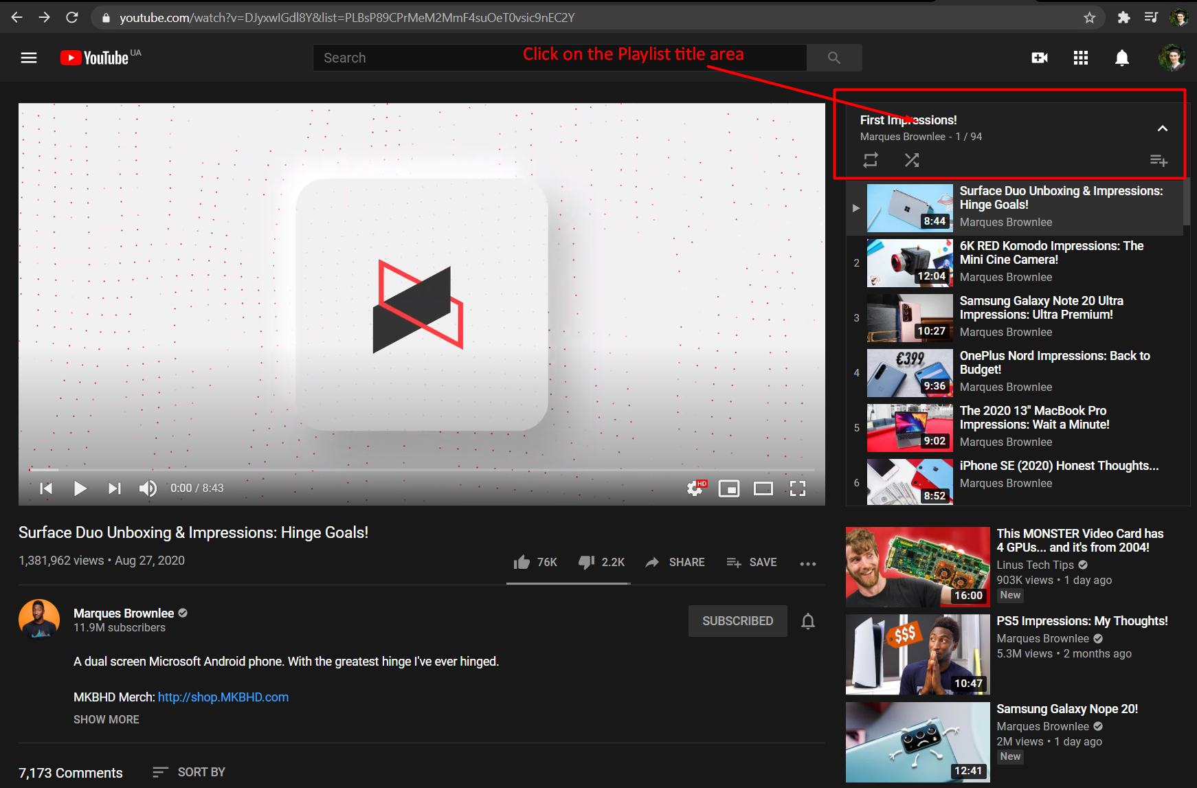Open Marques Brownlee channel name link
The height and width of the screenshot is (788, 1197).
coord(124,613)
